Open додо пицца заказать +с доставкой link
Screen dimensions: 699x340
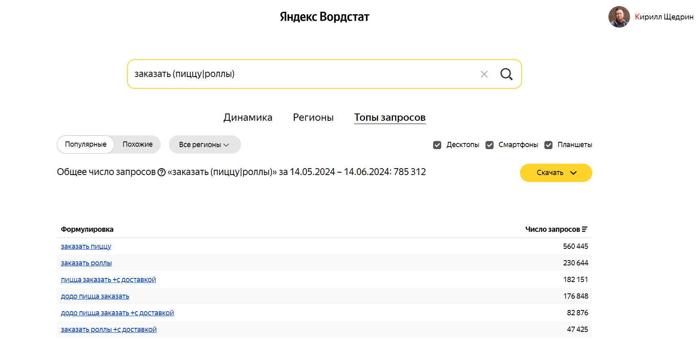point(117,313)
